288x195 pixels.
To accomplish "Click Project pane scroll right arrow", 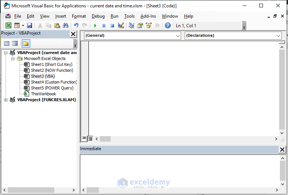I will click(73, 190).
